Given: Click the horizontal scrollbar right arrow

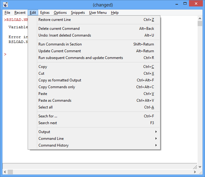Looking at the screenshot, I should (195, 172).
